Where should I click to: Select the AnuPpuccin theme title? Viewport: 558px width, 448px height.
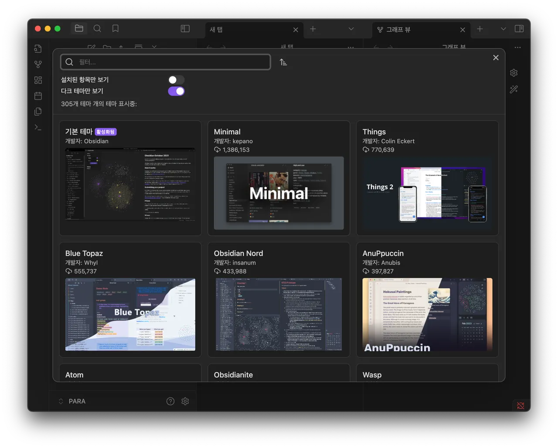383,253
